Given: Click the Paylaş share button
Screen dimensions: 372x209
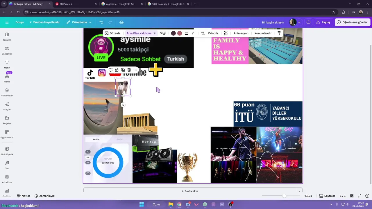Looking at the screenshot, I should pos(323,22).
